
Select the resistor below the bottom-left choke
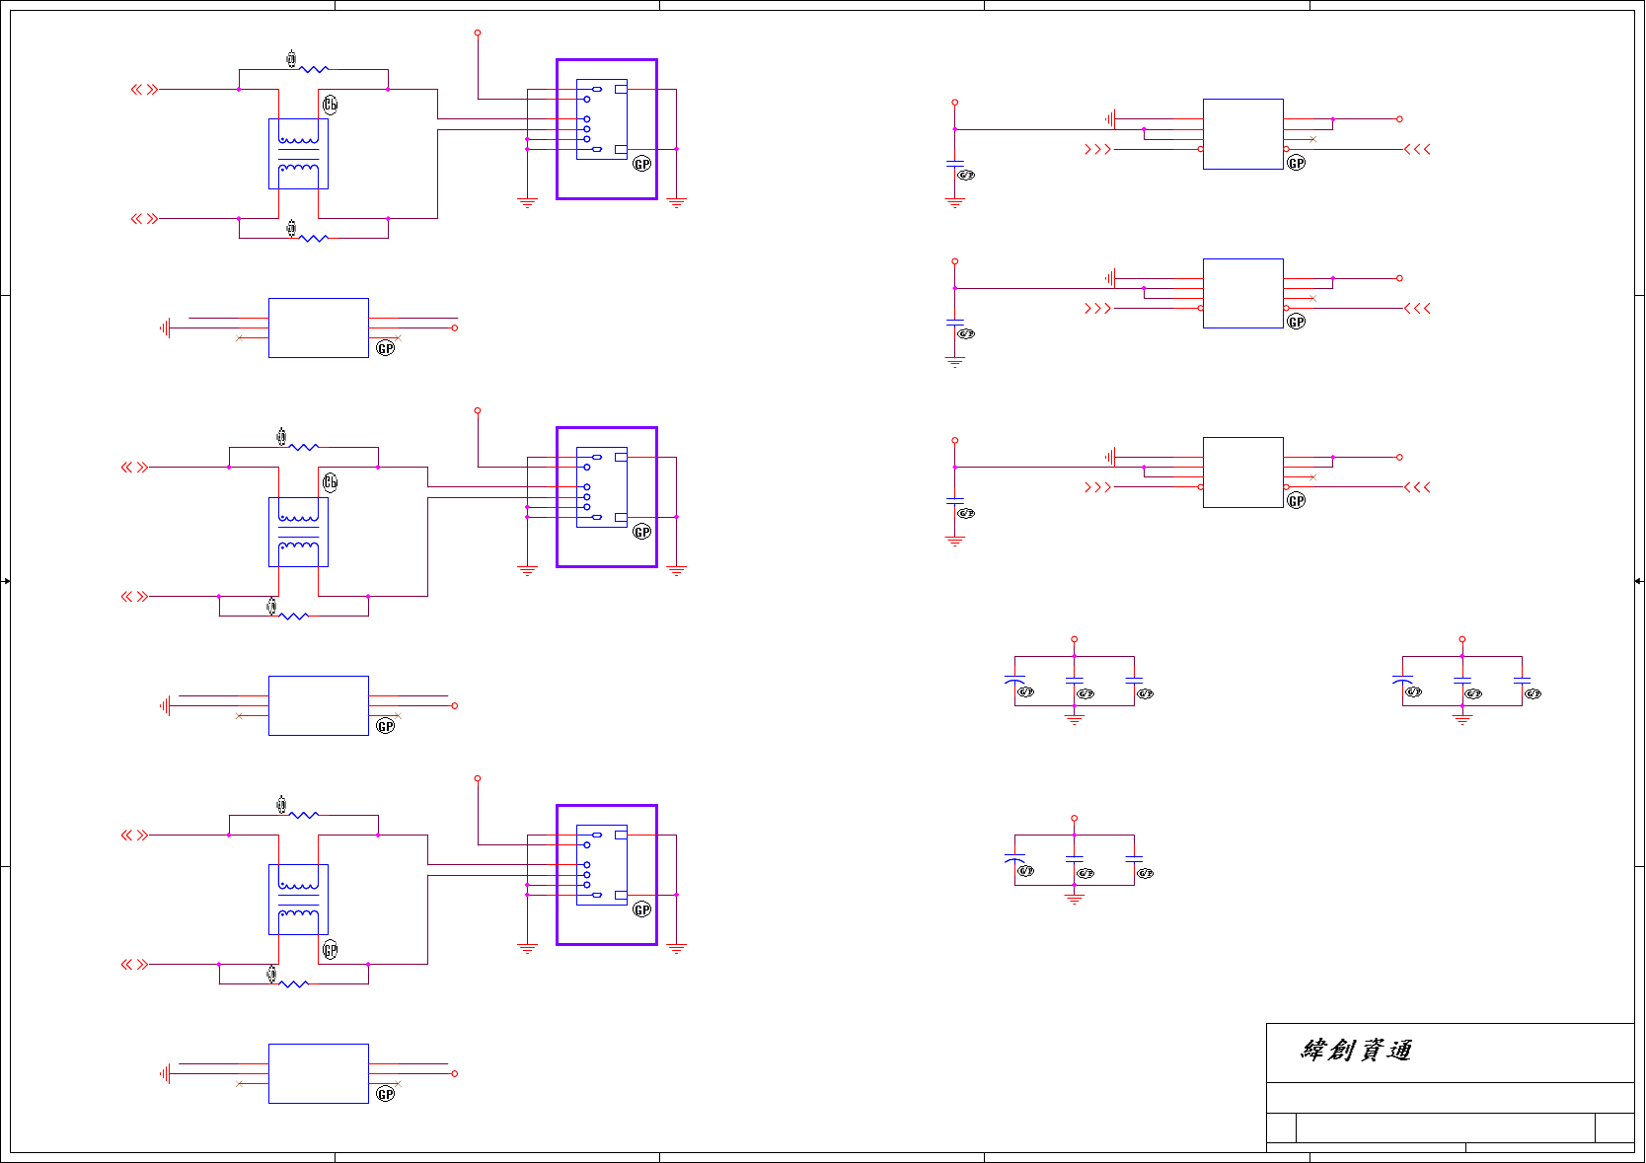click(x=294, y=983)
